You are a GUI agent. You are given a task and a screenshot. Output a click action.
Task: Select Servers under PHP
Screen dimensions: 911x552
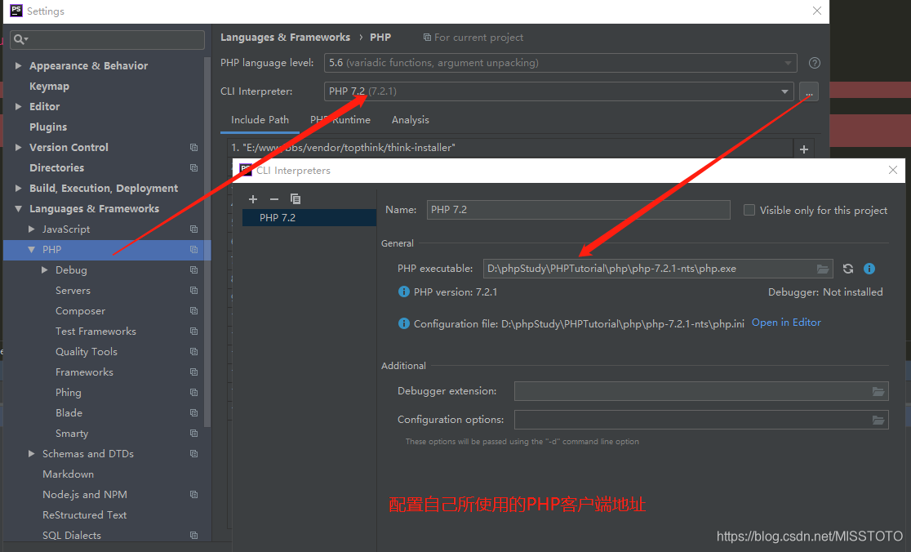73,291
